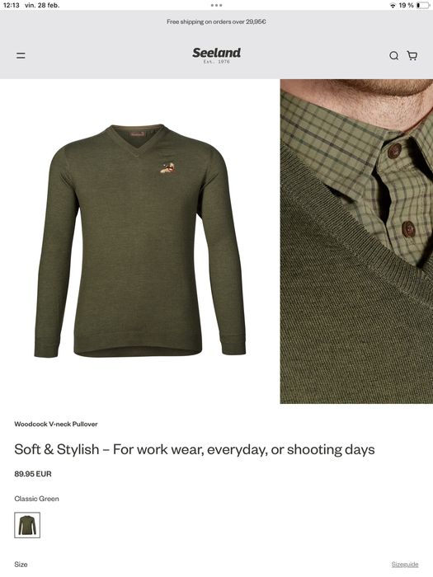Tap the clock time in status bar
The width and height of the screenshot is (433, 577).
click(x=11, y=5)
